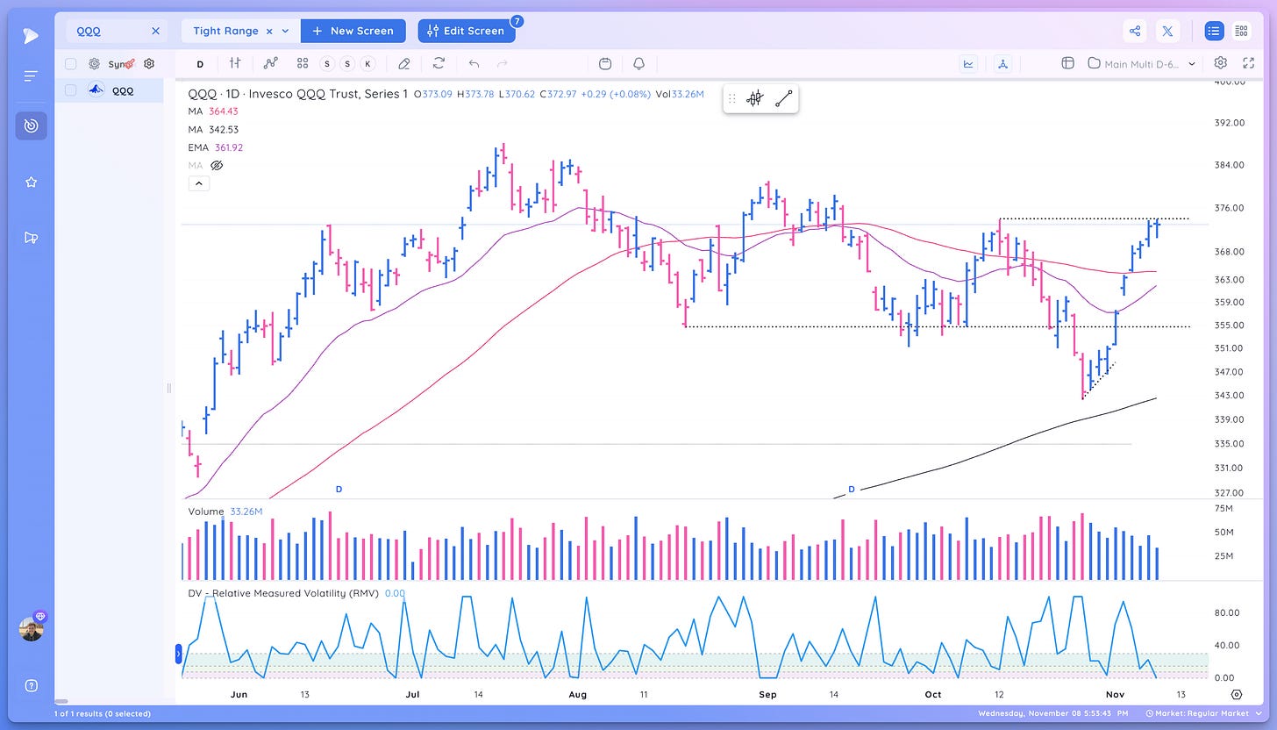The height and width of the screenshot is (730, 1277).
Task: Grab the floating toolbar drag handle
Action: tap(732, 99)
